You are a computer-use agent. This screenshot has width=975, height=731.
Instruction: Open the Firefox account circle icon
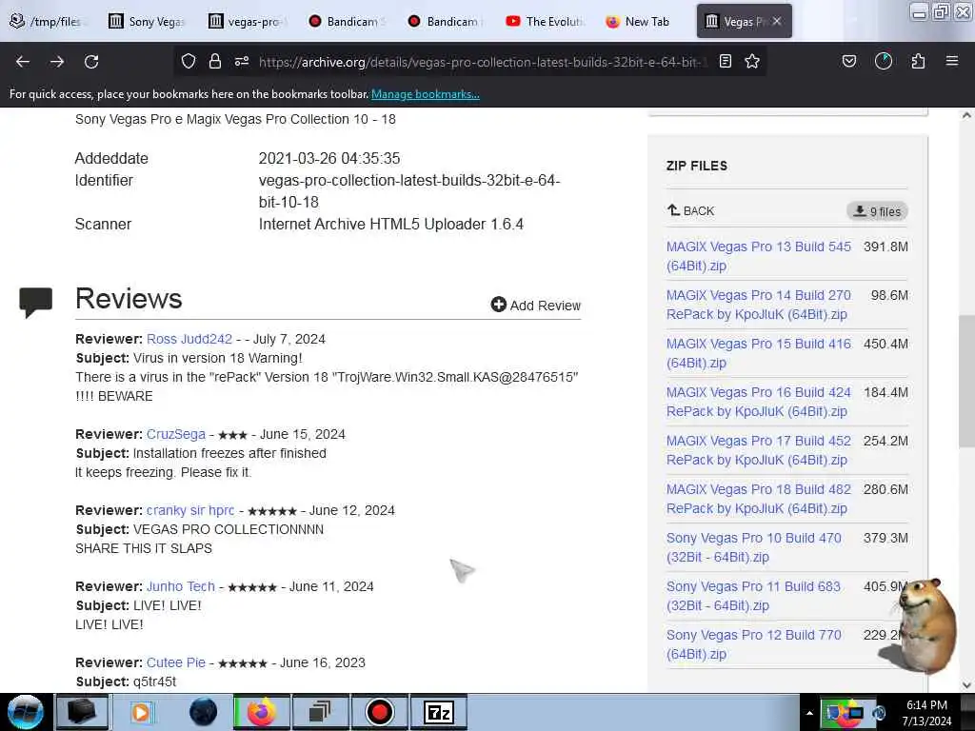tap(884, 61)
